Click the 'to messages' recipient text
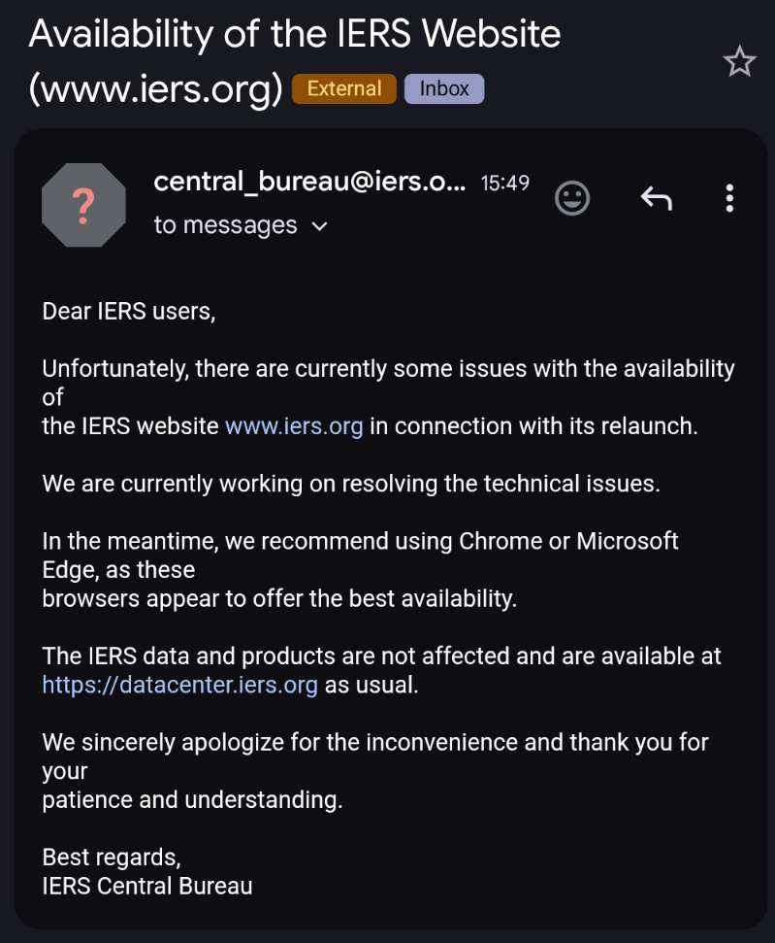Image resolution: width=775 pixels, height=943 pixels. pos(225,225)
